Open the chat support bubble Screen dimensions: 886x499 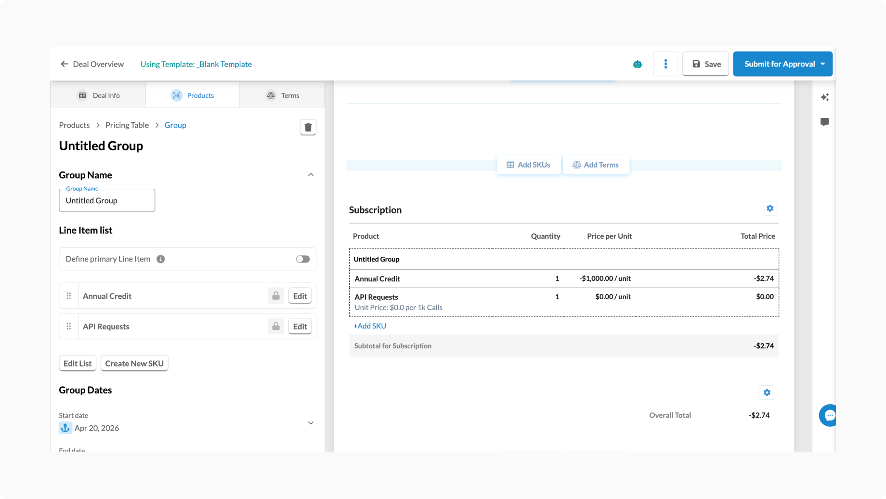coord(829,415)
